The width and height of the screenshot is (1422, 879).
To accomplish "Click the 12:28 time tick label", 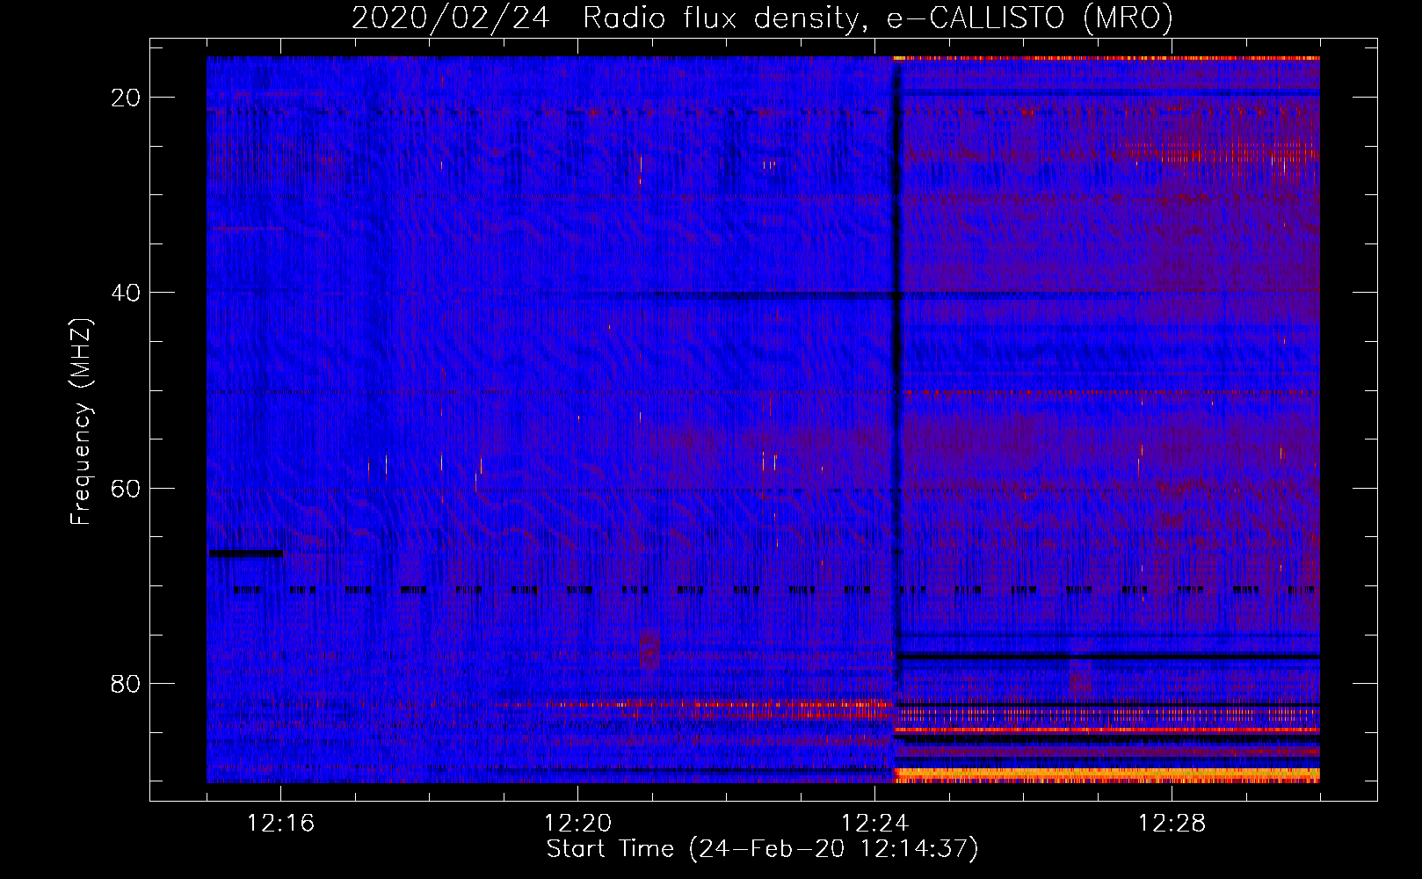I will pos(1172,824).
